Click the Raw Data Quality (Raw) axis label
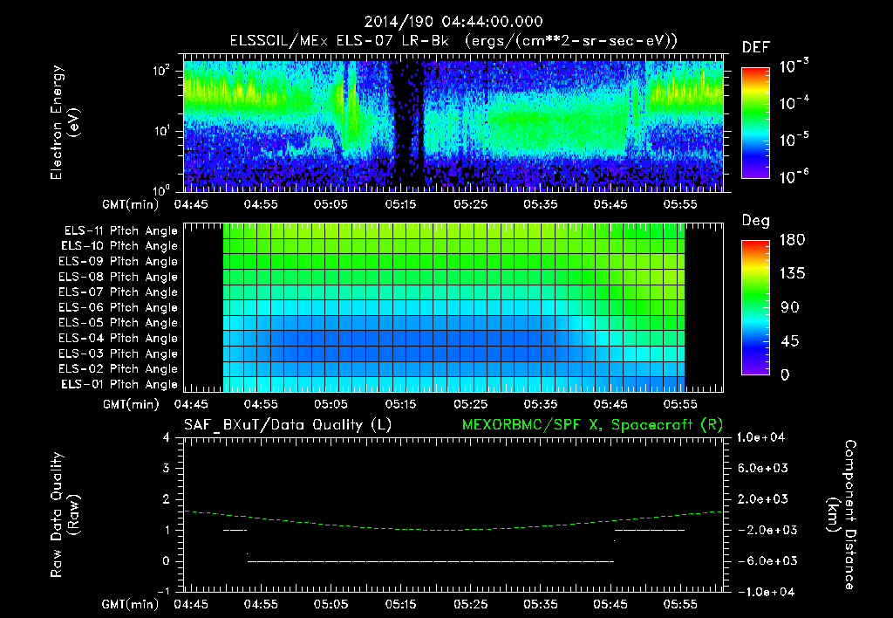This screenshot has width=893, height=618. pyautogui.click(x=65, y=515)
